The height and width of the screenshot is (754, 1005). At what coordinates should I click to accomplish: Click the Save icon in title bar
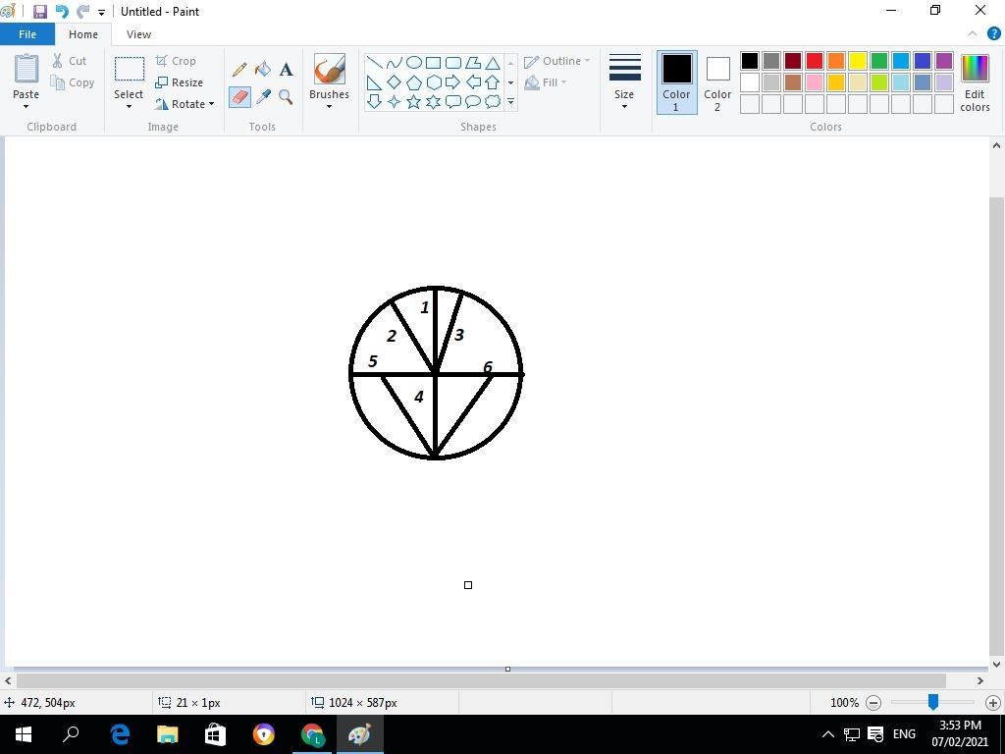(x=39, y=12)
